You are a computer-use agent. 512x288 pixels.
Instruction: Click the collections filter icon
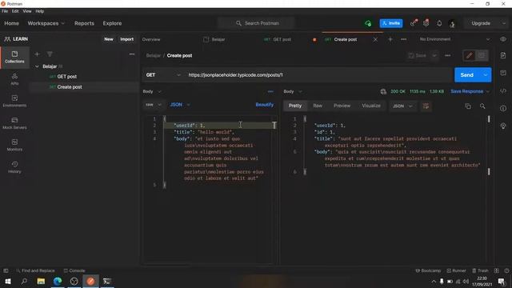coord(50,54)
